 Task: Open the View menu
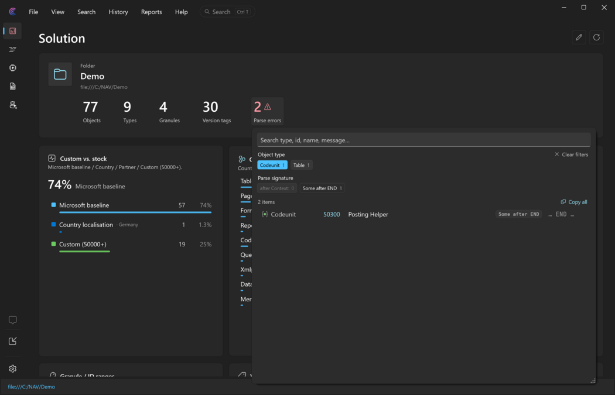(x=57, y=12)
